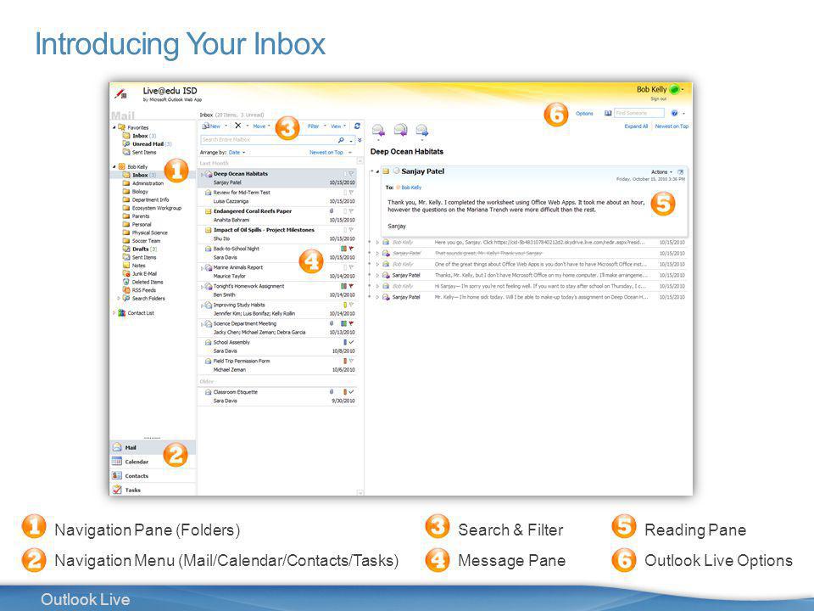The height and width of the screenshot is (611, 814).
Task: Open the View dropdown
Action: coord(338,126)
